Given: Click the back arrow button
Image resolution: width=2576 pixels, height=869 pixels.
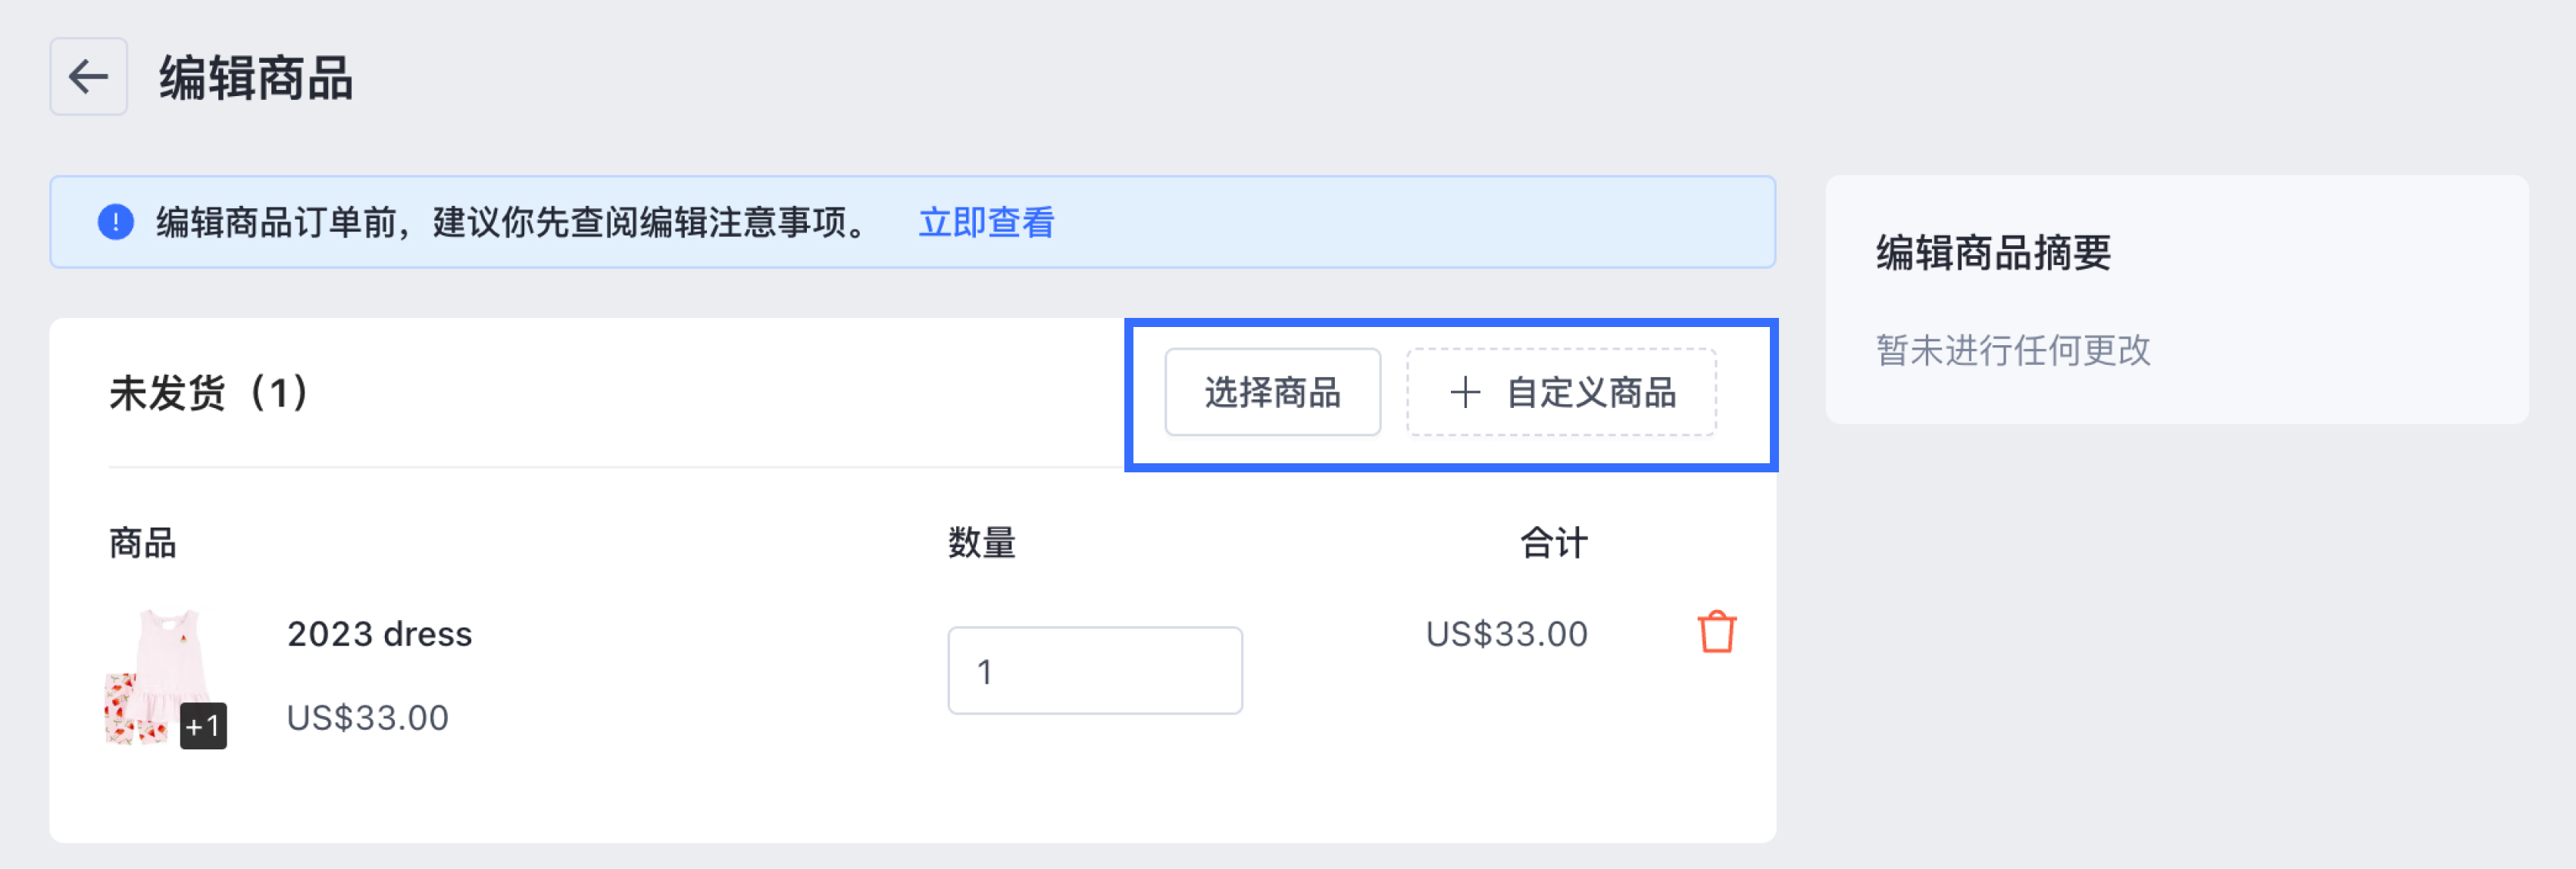Looking at the screenshot, I should (x=88, y=77).
